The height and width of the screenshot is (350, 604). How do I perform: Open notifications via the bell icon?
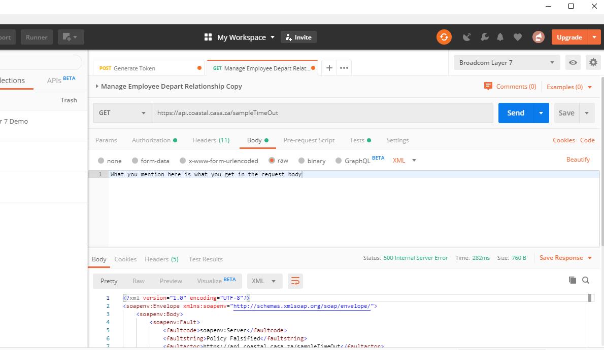[500, 36]
